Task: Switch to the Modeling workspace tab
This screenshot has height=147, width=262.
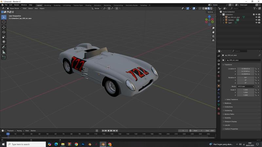Action: pyautogui.click(x=47, y=5)
